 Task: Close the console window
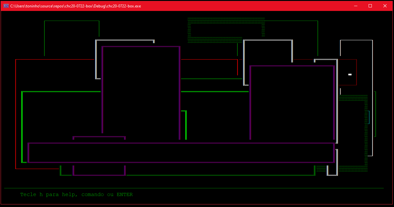tap(385, 6)
